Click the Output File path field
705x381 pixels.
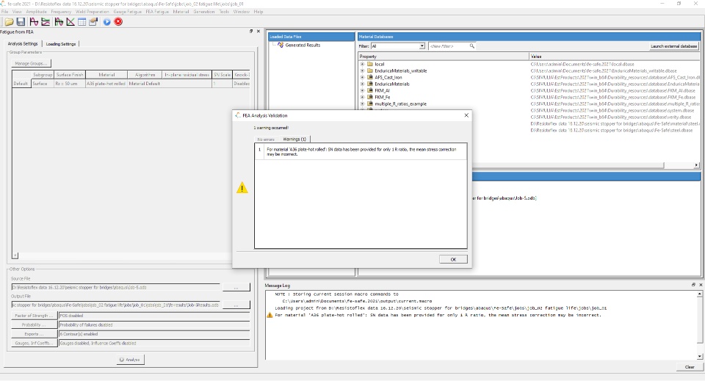(x=116, y=305)
